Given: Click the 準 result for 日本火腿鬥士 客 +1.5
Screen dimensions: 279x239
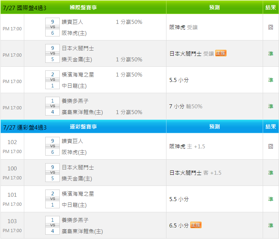Looking at the screenshot, I should pos(271,173).
